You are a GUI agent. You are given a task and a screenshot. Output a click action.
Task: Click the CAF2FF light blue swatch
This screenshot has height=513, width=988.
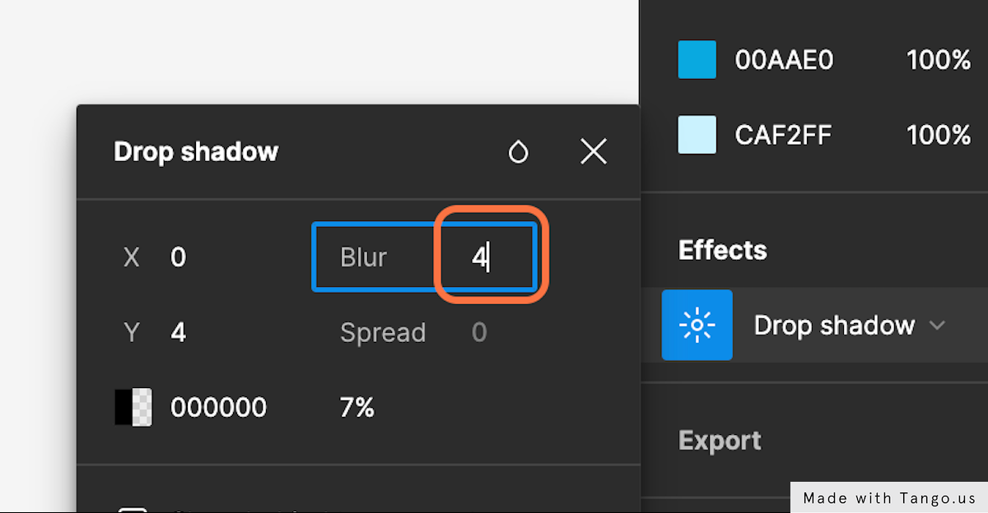pyautogui.click(x=697, y=135)
